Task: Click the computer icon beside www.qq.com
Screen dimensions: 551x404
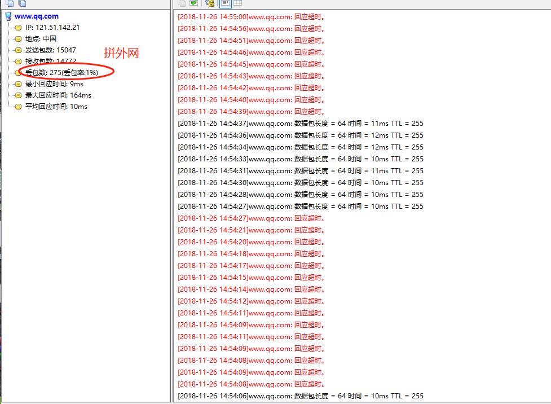Action: tap(8, 16)
